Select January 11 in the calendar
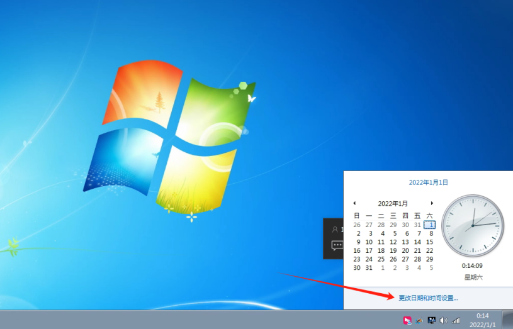513x329 pixels. 381,242
